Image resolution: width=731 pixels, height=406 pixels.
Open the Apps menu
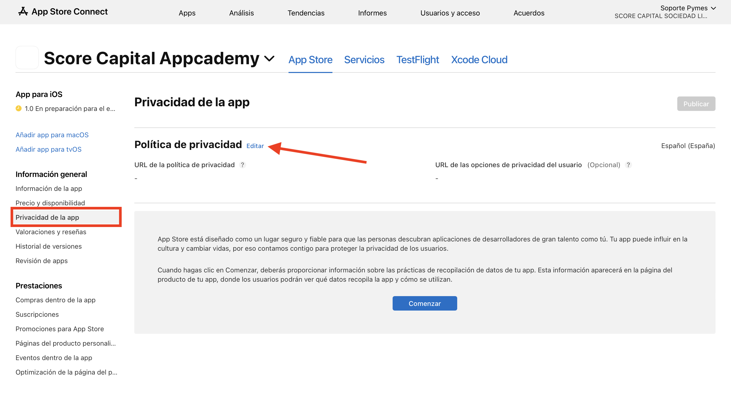point(187,13)
